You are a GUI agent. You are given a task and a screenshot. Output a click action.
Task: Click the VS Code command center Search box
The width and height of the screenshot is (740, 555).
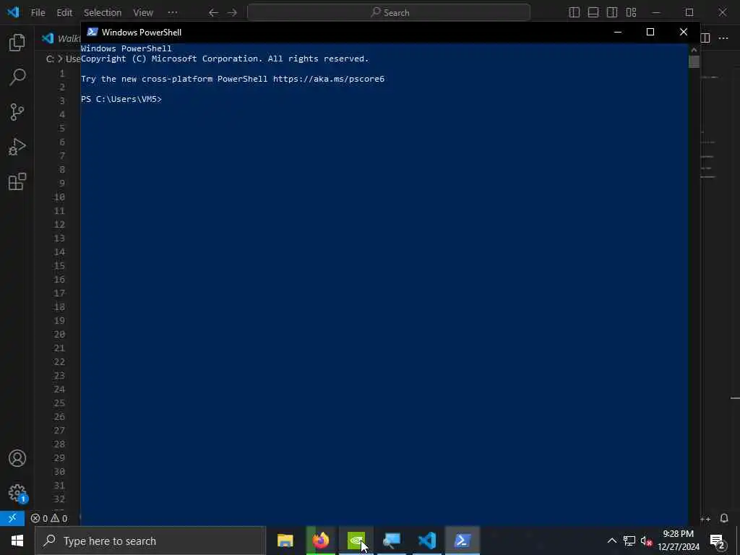389,13
